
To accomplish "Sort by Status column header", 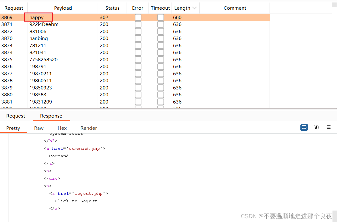I will point(112,8).
